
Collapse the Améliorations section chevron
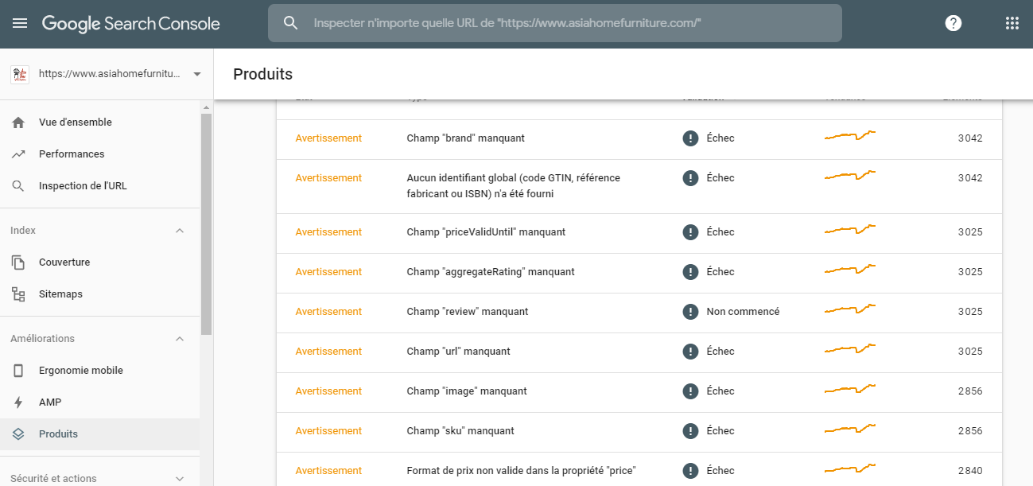coord(180,339)
